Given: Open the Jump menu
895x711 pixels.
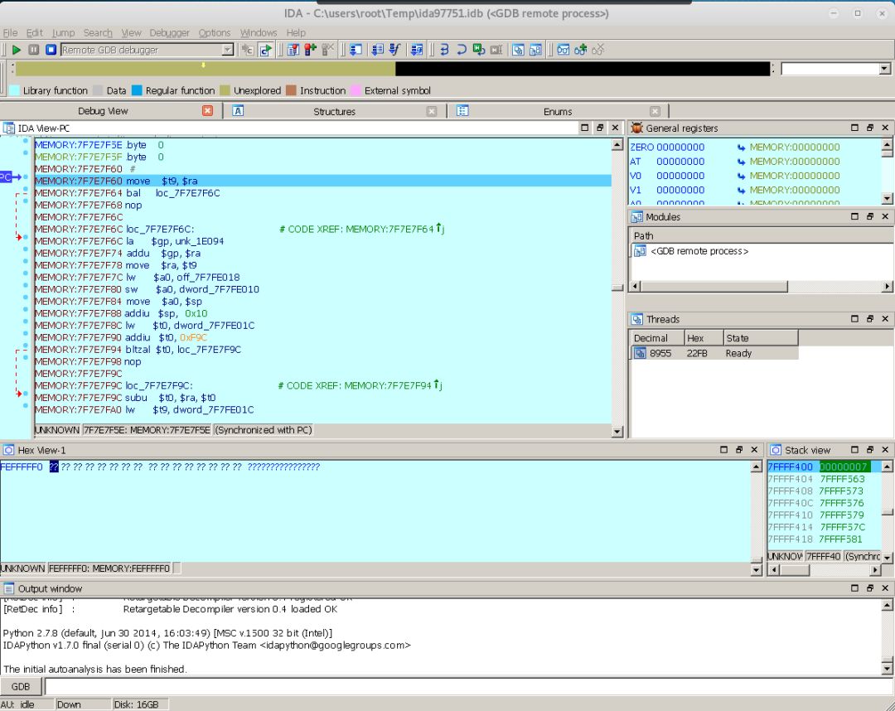Looking at the screenshot, I should [x=63, y=32].
